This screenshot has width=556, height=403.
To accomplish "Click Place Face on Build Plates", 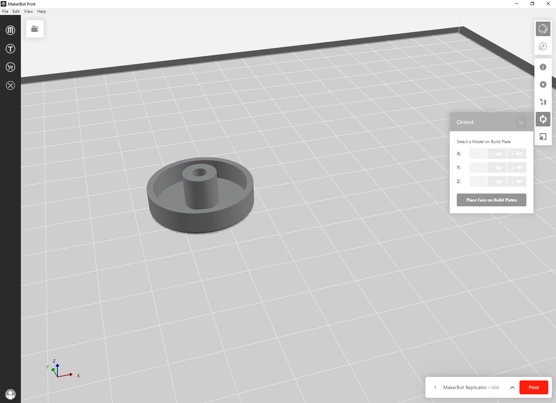I will click(x=492, y=200).
